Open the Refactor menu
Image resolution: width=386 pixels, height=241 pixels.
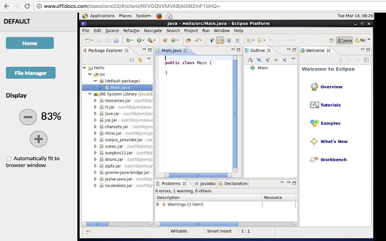click(x=131, y=31)
